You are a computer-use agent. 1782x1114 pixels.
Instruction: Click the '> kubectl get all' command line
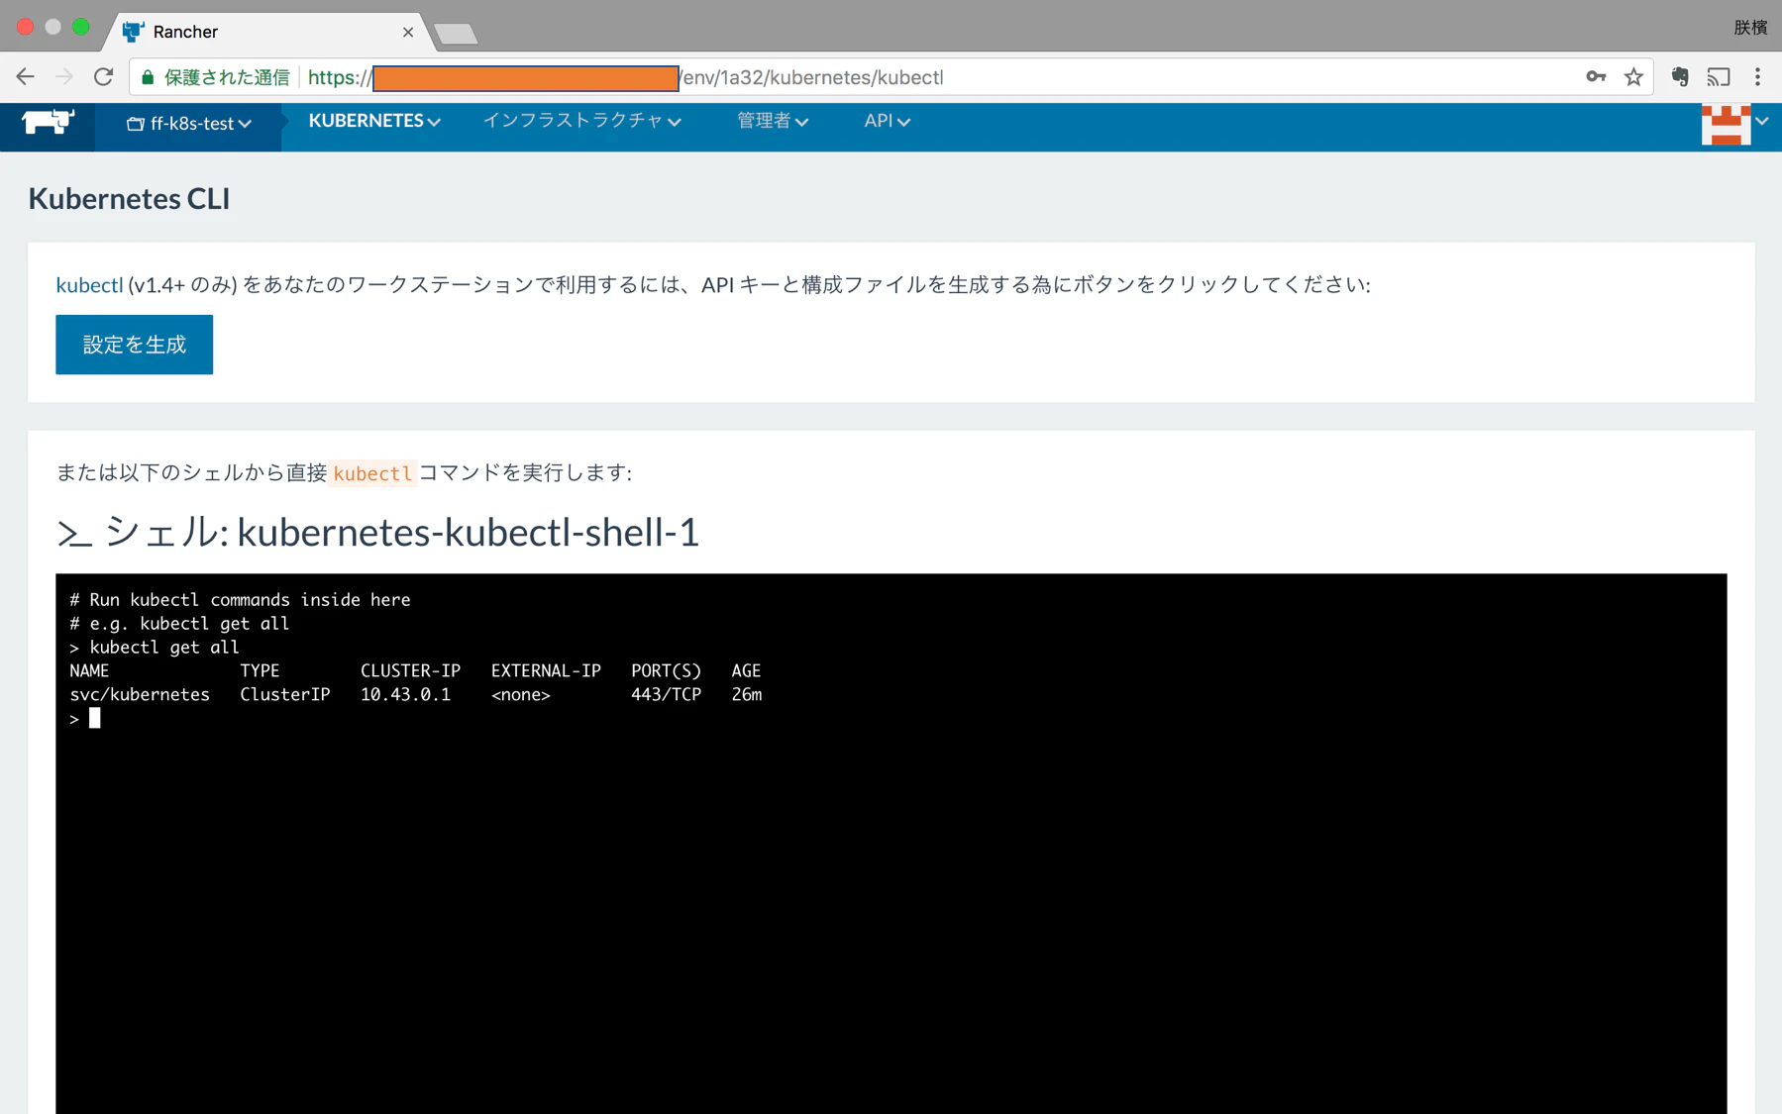pyautogui.click(x=155, y=648)
